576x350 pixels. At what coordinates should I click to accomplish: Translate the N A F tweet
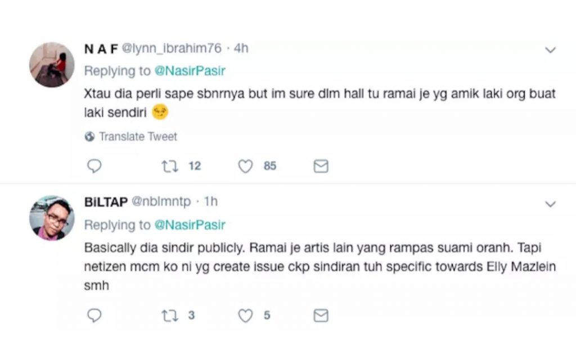tap(138, 137)
